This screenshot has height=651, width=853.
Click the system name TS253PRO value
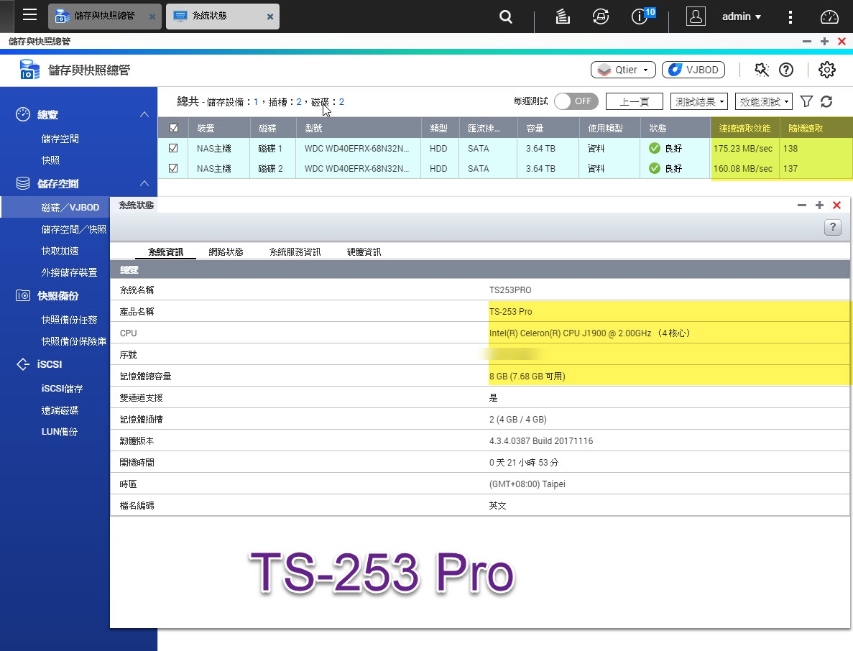[510, 290]
